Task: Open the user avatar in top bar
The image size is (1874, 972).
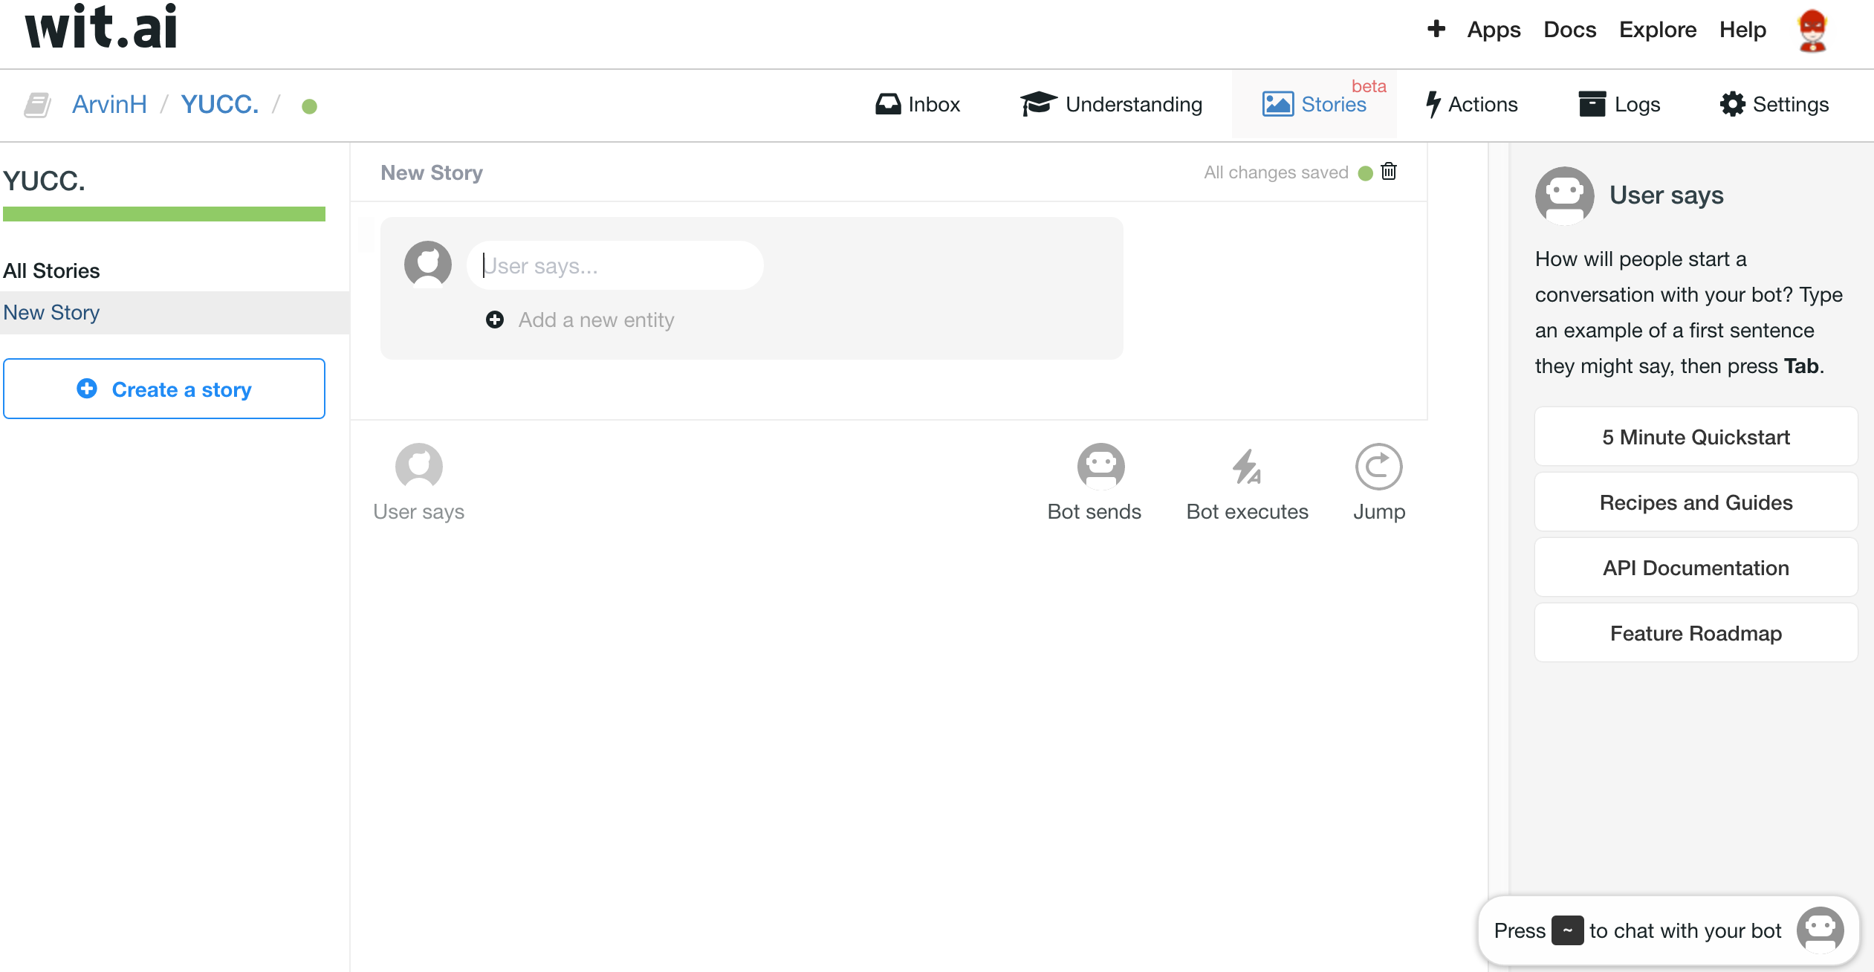Action: (1813, 30)
